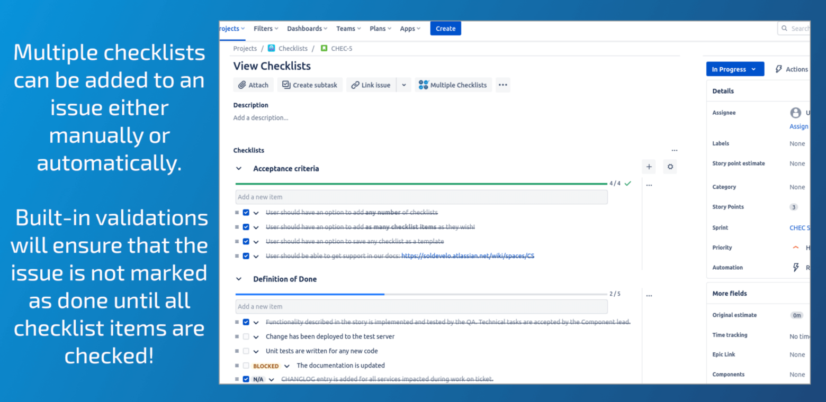Uncheck the save checklist as template item
826x402 pixels.
coord(246,241)
